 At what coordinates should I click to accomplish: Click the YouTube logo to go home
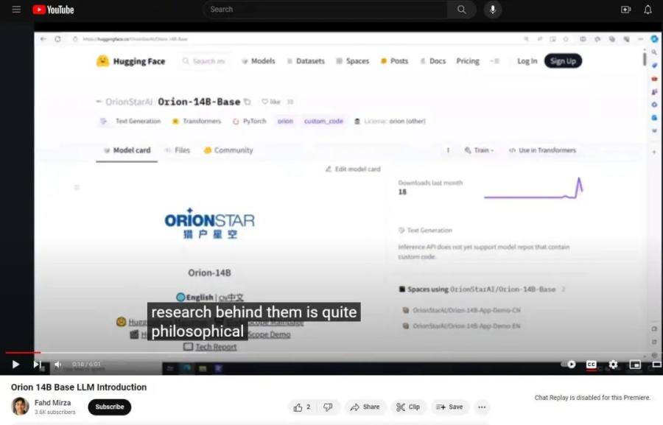tap(53, 10)
